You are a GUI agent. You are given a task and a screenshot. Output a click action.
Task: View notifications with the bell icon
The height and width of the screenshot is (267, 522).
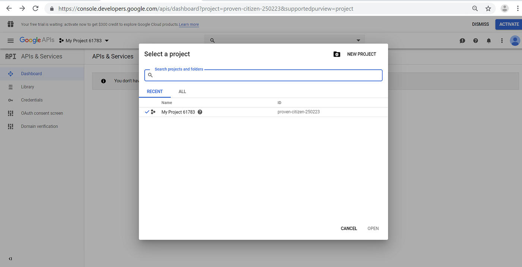point(488,41)
